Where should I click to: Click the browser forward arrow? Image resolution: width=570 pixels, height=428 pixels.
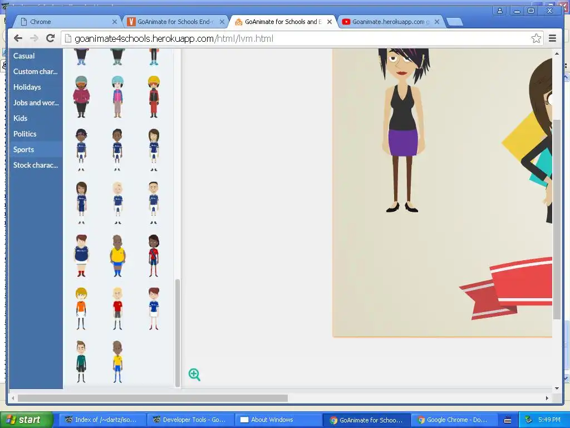(x=34, y=38)
